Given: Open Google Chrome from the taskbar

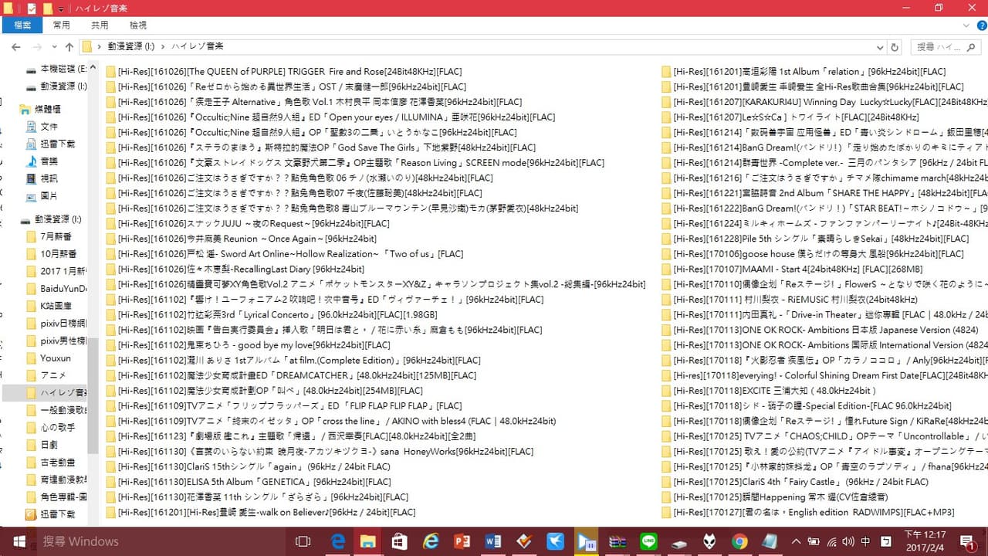Looking at the screenshot, I should pyautogui.click(x=740, y=541).
